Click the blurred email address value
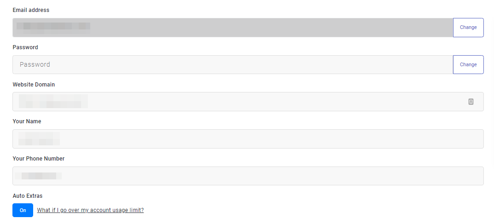The width and height of the screenshot is (494, 224). pos(53,27)
